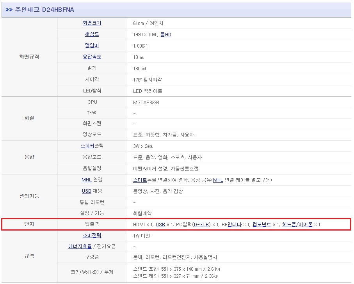Click the title text 주연테크 D24HBFNA
Screen dimensions: 354x284
[x=44, y=9]
